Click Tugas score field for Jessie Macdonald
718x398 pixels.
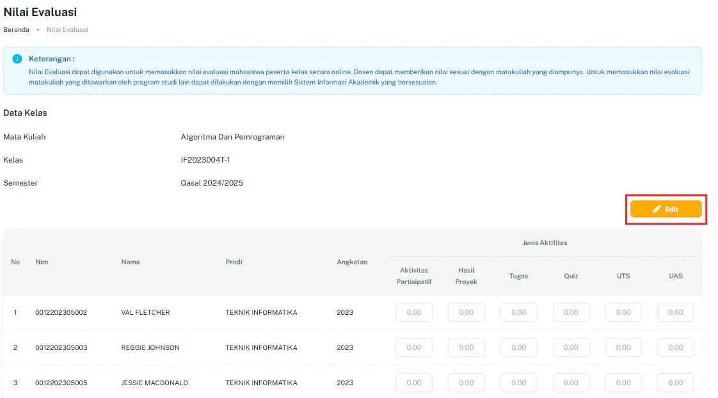coord(519,383)
